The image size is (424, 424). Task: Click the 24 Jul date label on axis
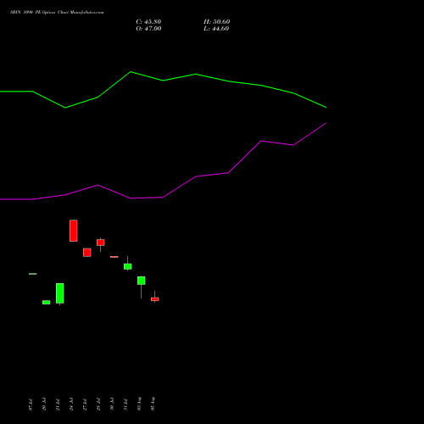71,404
